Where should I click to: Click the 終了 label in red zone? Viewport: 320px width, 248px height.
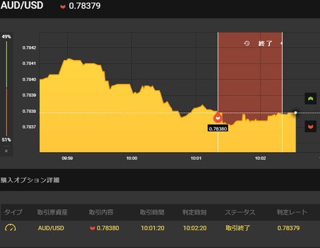265,43
